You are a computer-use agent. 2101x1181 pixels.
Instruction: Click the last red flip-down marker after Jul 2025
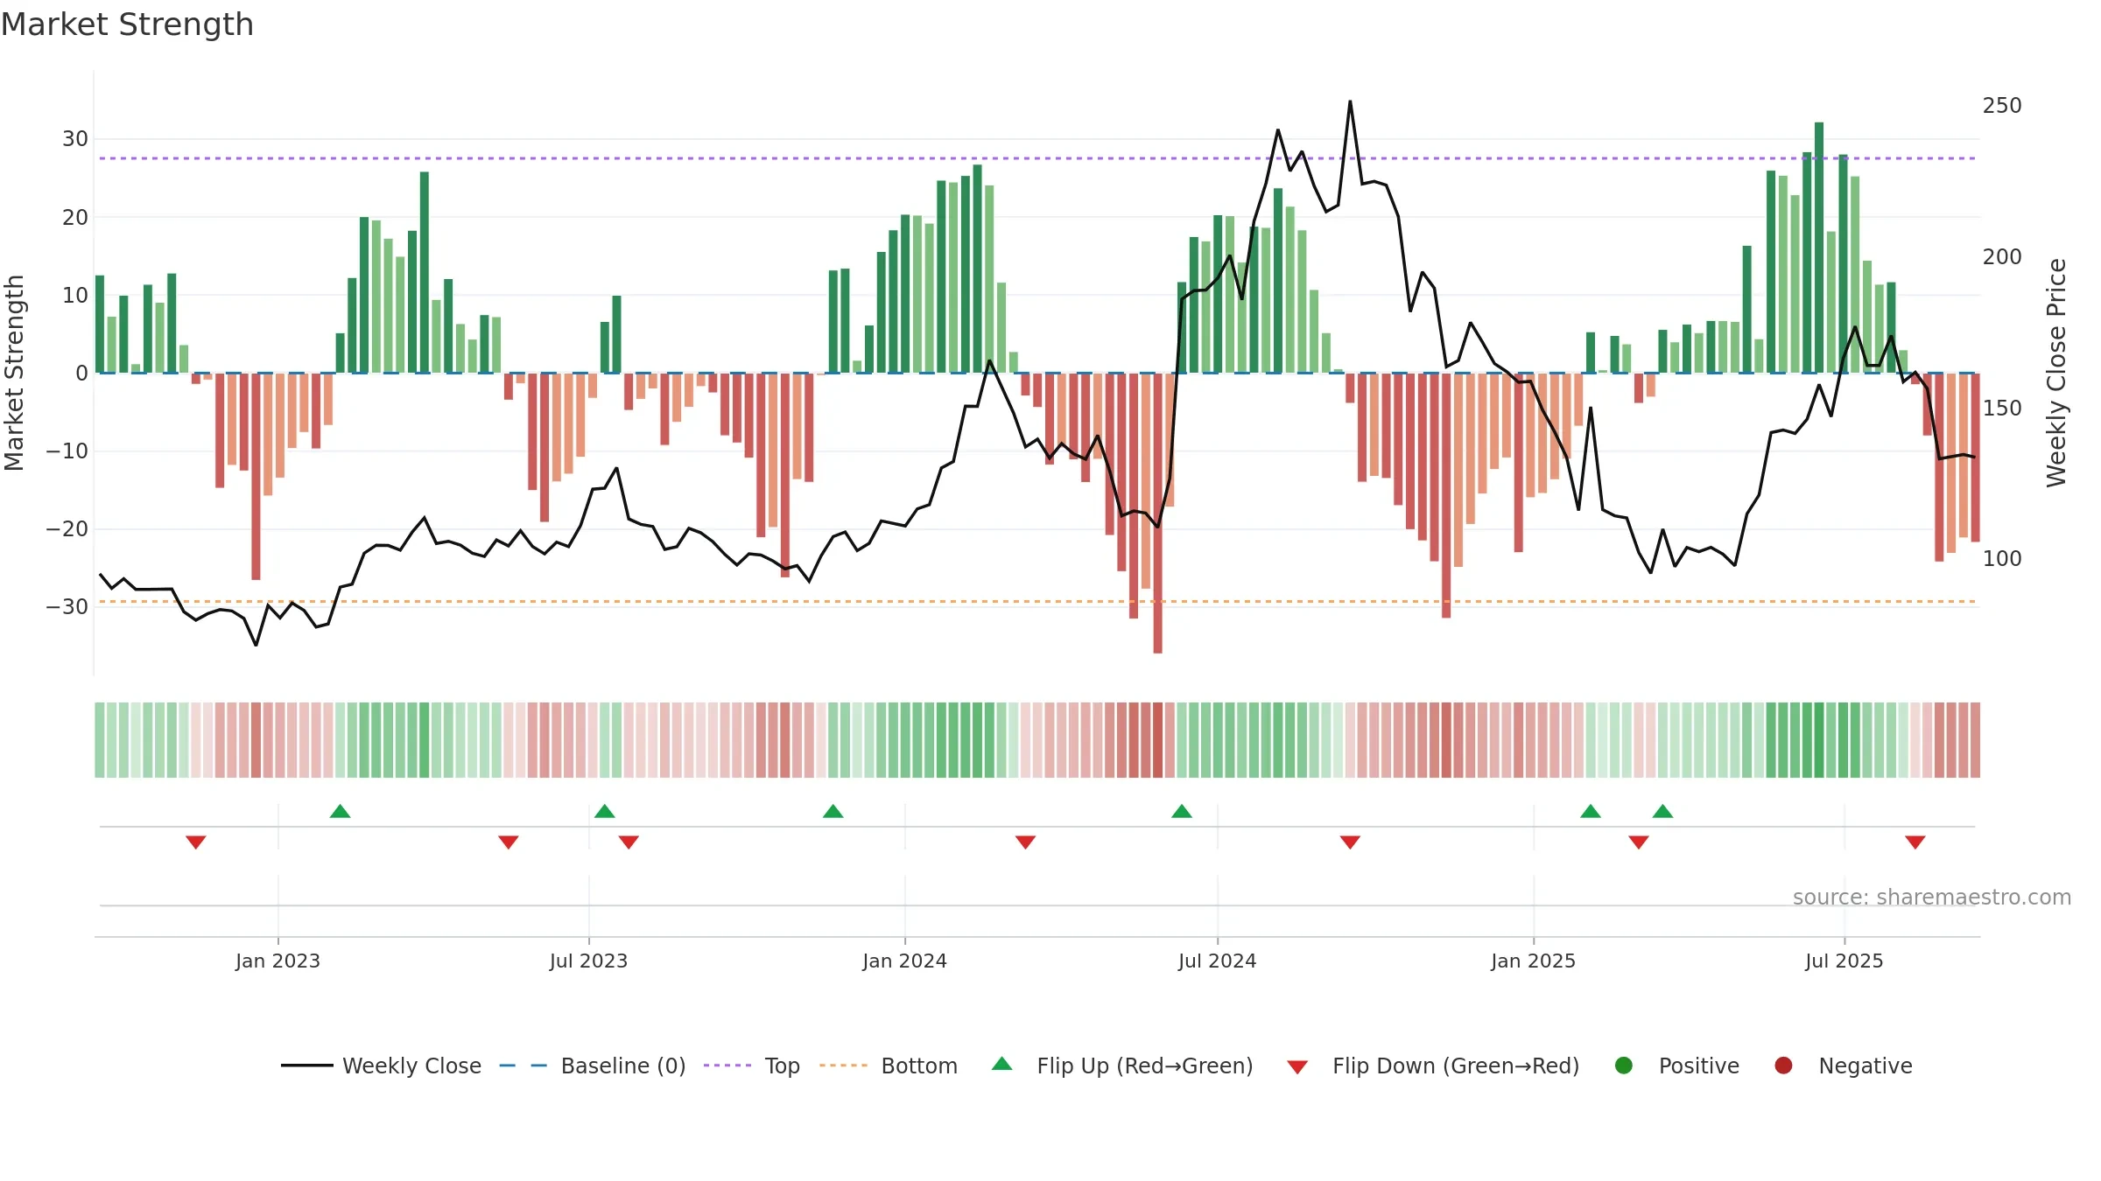(x=1915, y=842)
